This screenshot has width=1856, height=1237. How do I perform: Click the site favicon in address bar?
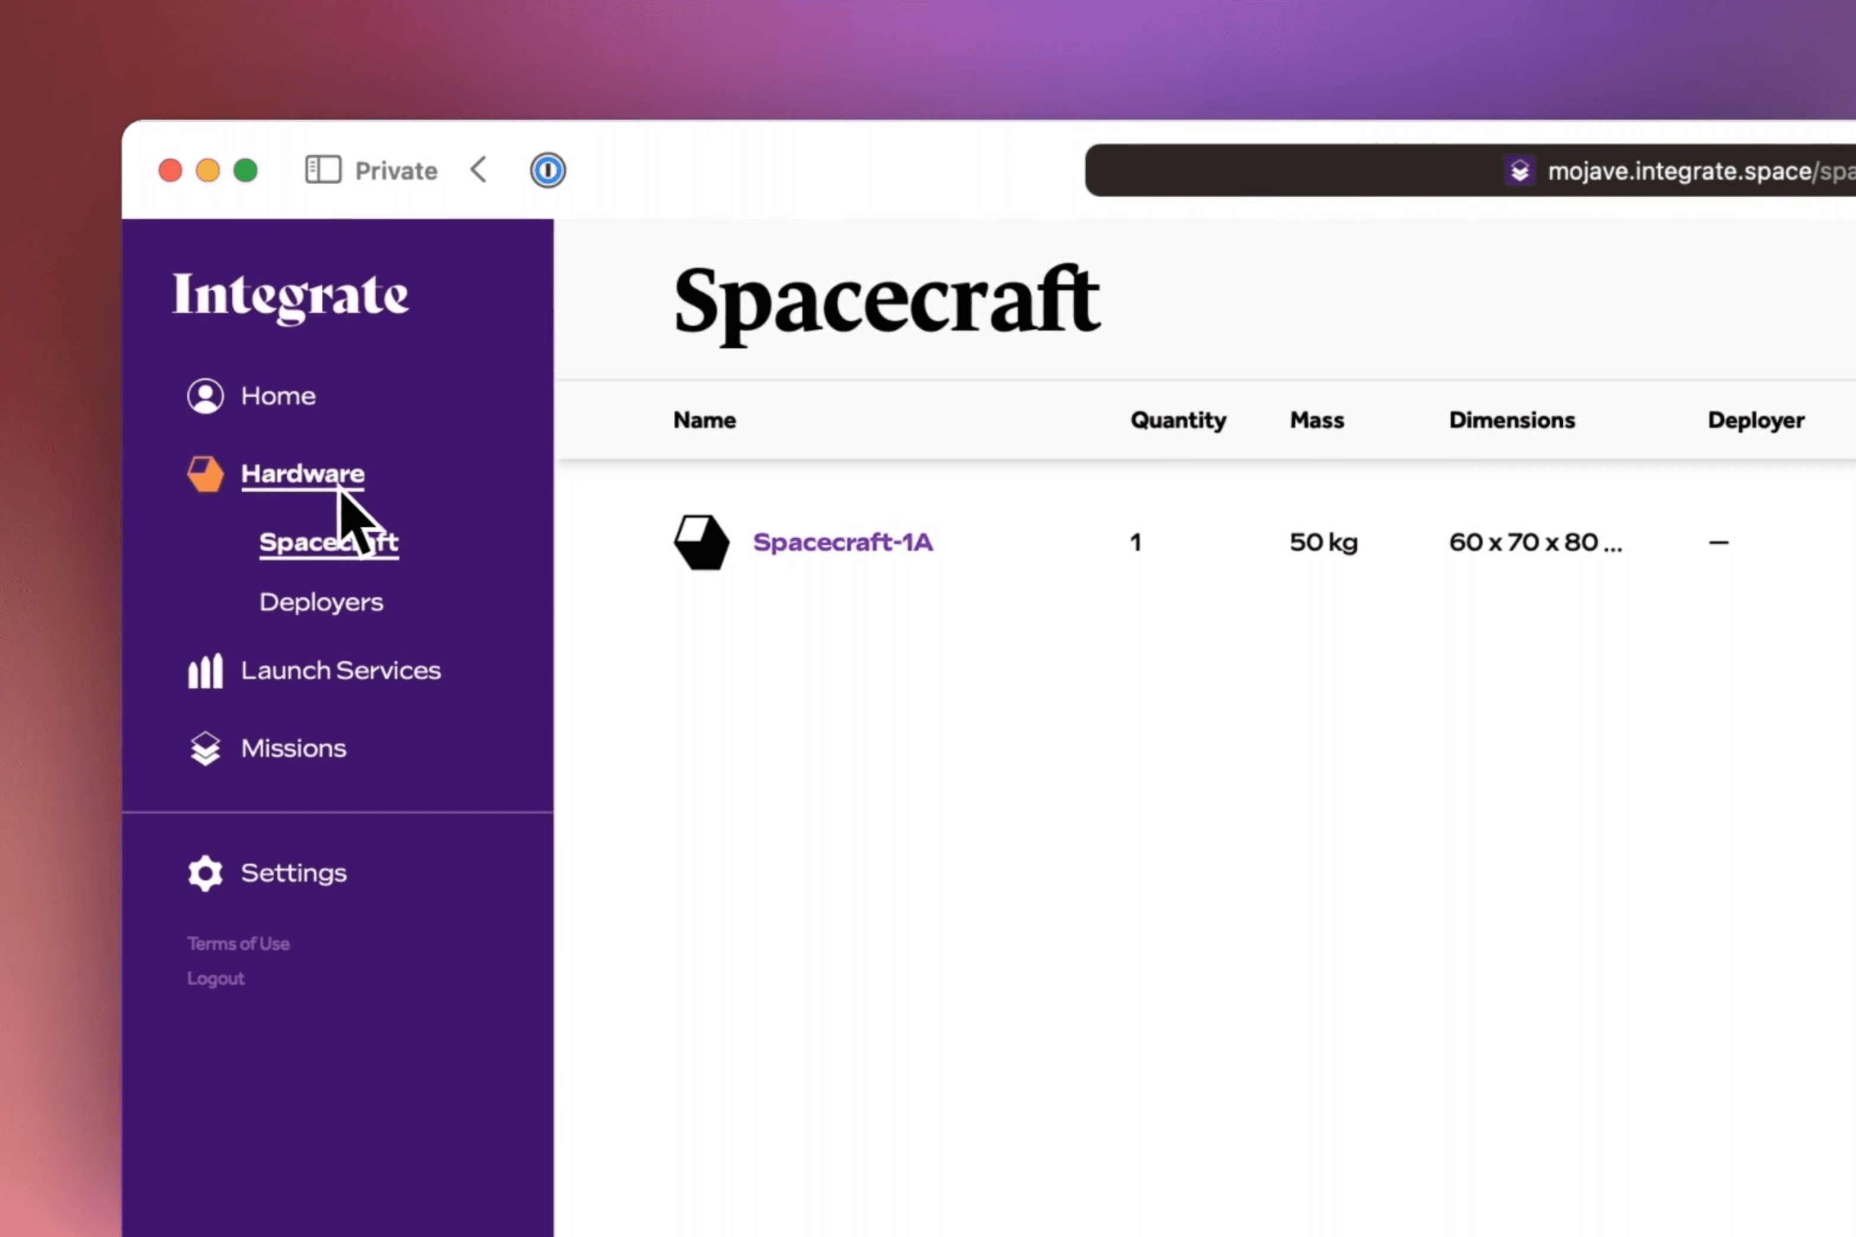click(1519, 171)
